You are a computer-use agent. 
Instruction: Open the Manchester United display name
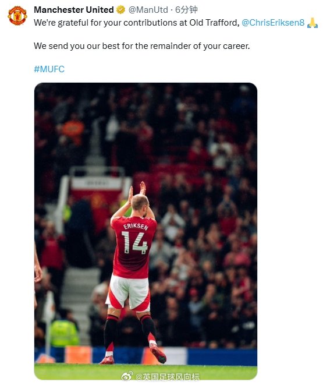click(74, 10)
